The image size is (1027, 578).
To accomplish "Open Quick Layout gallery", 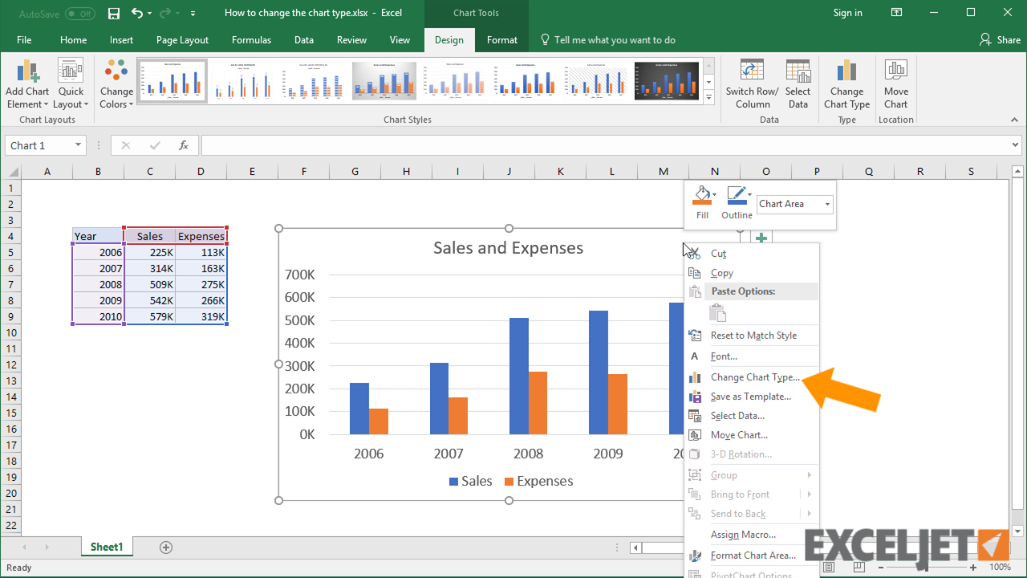I will 71,72.
